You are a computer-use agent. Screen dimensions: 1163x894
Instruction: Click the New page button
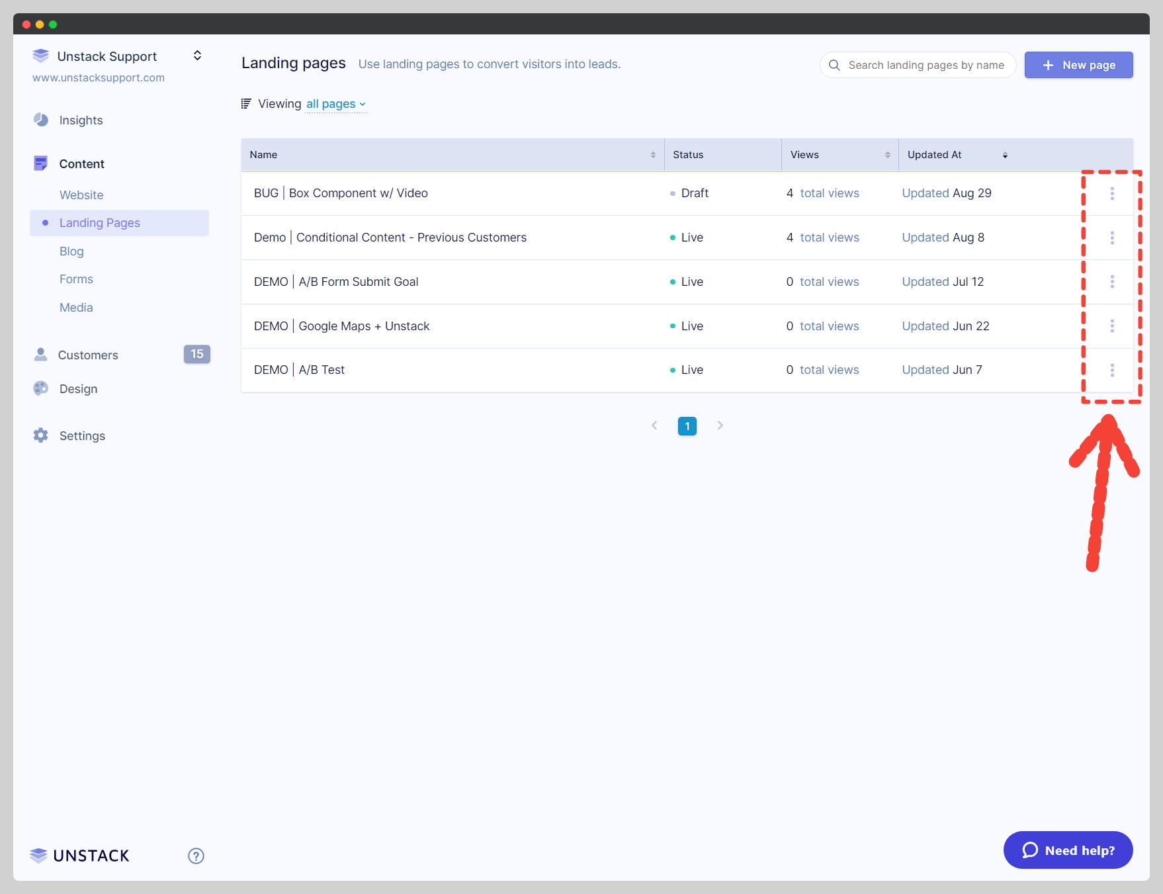click(x=1078, y=65)
